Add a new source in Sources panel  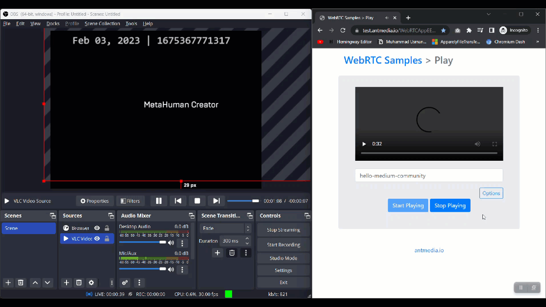click(67, 283)
